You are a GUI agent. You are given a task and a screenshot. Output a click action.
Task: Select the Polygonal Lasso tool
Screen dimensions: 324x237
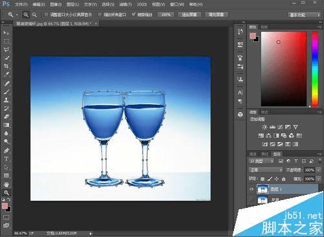6,49
